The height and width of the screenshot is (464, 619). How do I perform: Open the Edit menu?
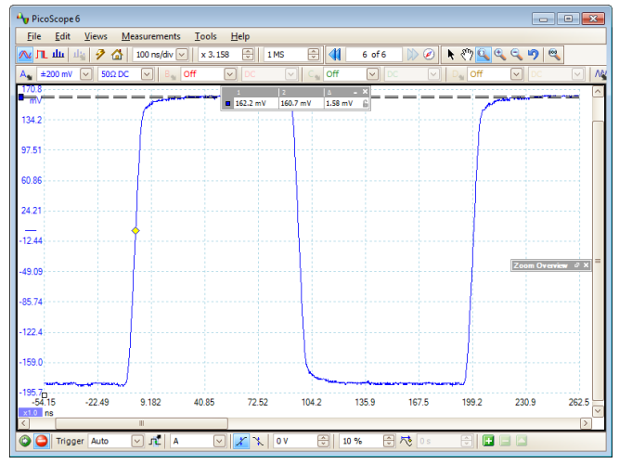(x=62, y=36)
